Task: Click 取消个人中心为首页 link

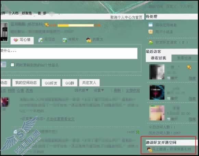Action: tap(126, 17)
